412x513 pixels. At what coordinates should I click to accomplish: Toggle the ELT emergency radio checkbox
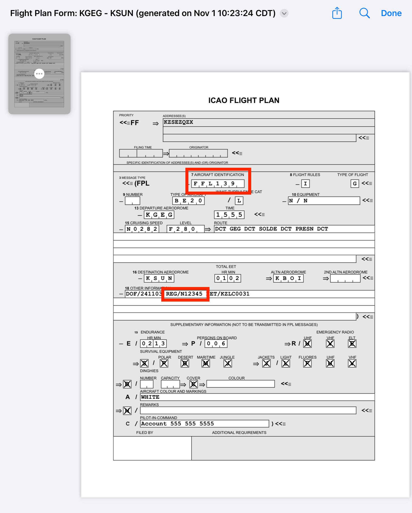352,344
